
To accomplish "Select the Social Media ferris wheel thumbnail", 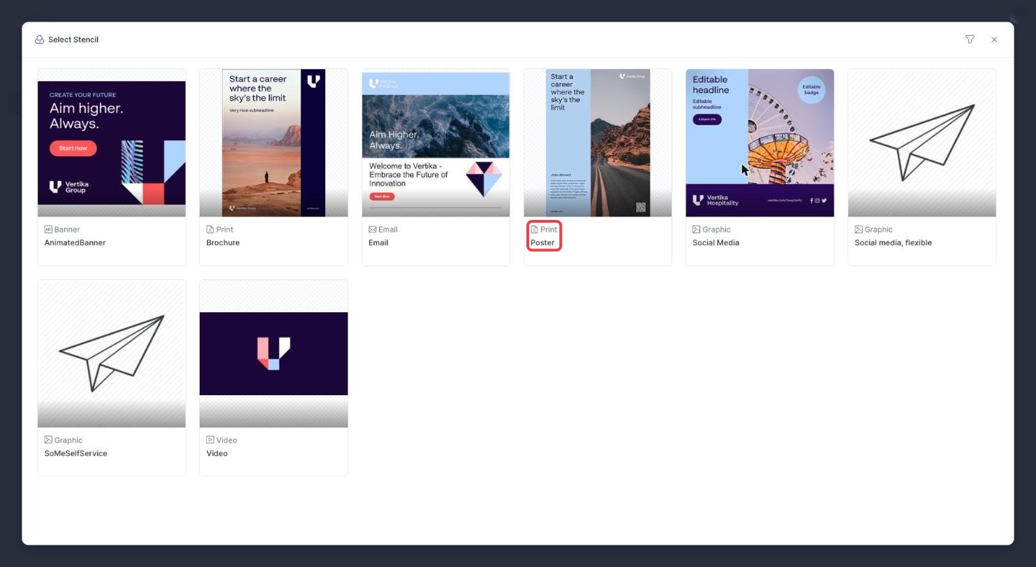I will pyautogui.click(x=760, y=142).
